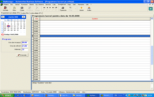Click the schedule scrollbar up arrow
This screenshot has height=97, width=154.
coord(152,19)
